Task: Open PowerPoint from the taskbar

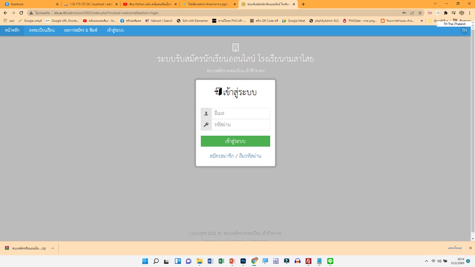Action: click(232, 261)
